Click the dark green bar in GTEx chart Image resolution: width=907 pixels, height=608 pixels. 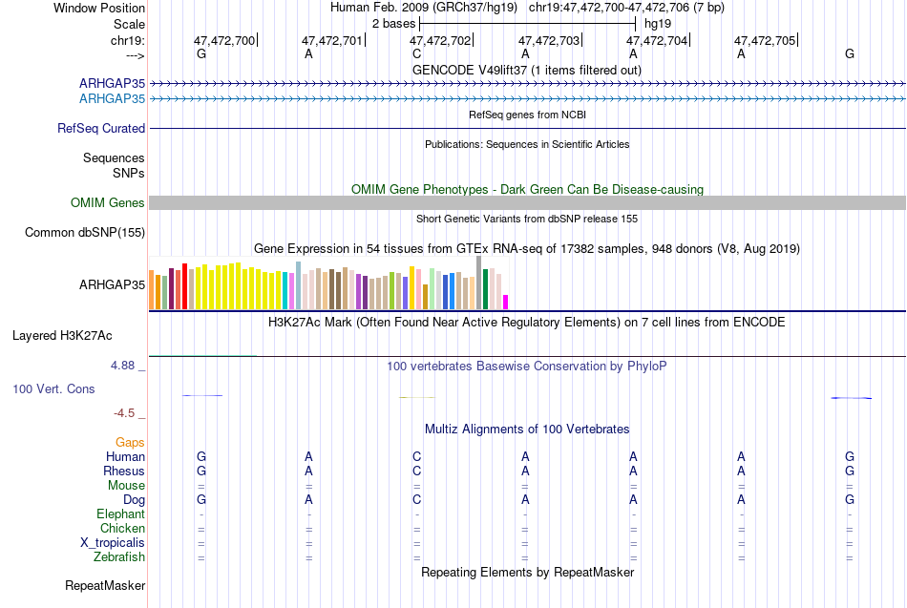[485, 289]
